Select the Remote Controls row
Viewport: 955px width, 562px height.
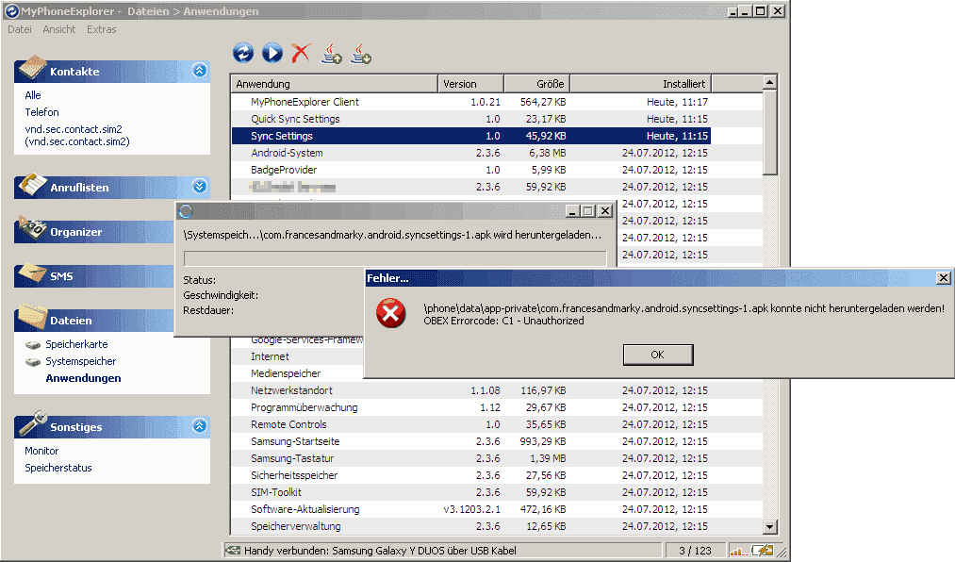pos(497,424)
